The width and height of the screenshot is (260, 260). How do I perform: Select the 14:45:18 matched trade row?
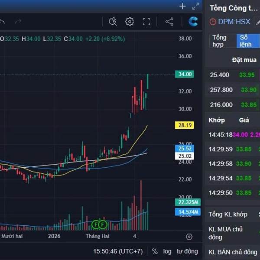pos(232,135)
